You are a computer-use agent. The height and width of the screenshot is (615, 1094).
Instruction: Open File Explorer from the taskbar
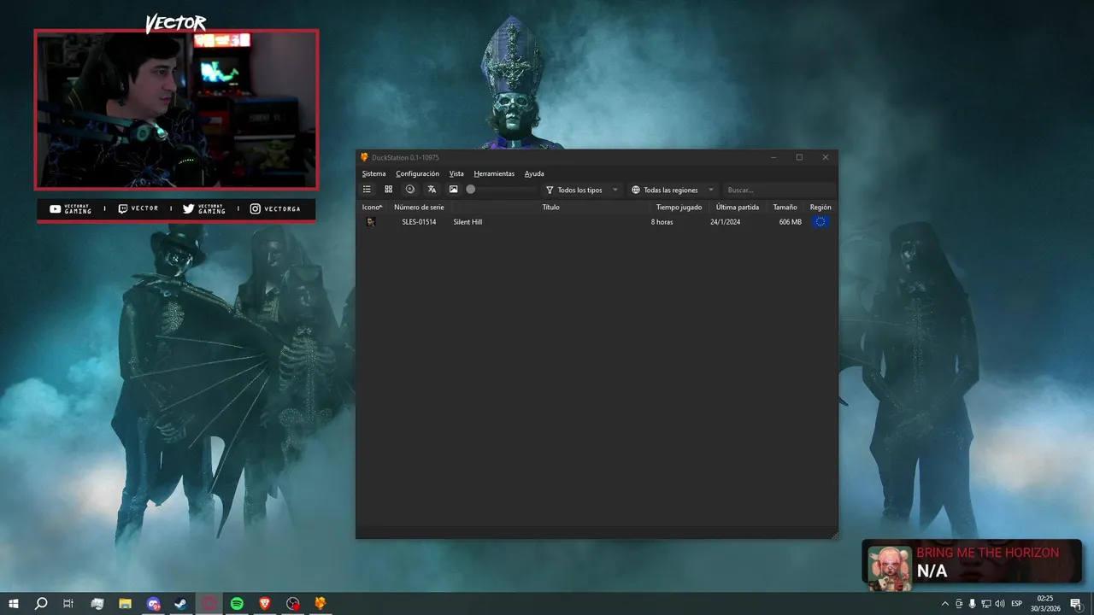click(125, 603)
